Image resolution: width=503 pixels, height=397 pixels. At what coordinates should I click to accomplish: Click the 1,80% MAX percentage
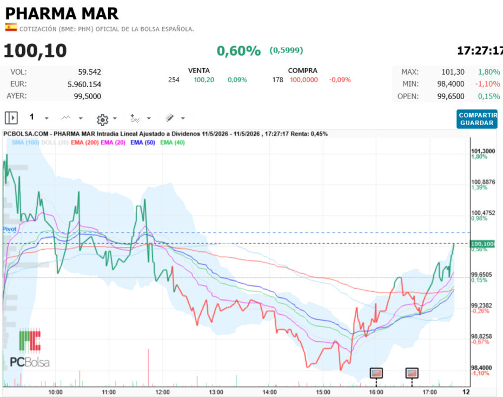coord(489,72)
